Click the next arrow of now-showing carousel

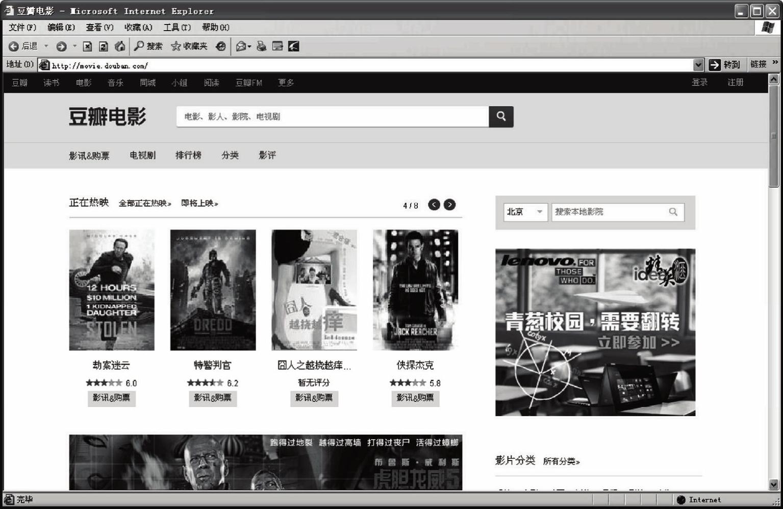pos(449,205)
